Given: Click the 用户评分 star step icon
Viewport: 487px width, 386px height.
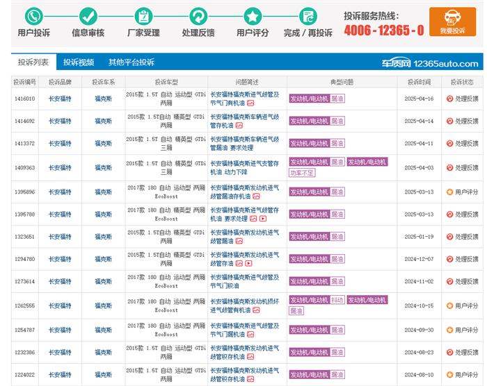Looking at the screenshot, I should tap(253, 17).
